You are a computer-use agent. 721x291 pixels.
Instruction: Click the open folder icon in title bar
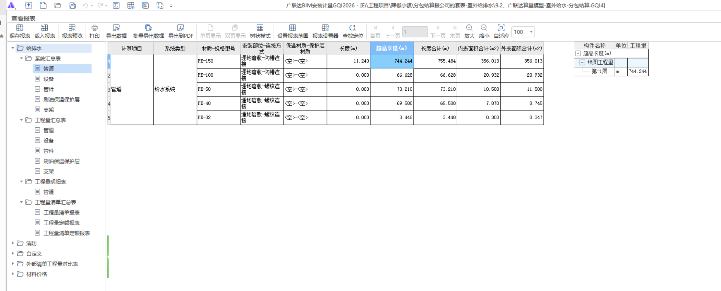point(58,5)
